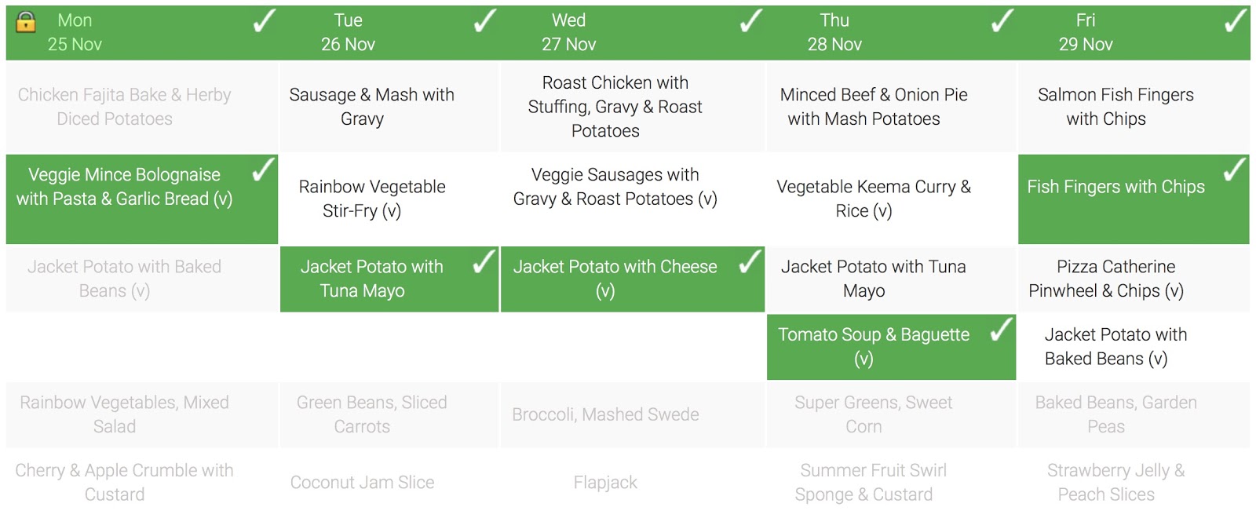Click the checkmark in Fri 29 Nov header
Image resolution: width=1256 pixels, height=518 pixels.
click(x=1236, y=21)
